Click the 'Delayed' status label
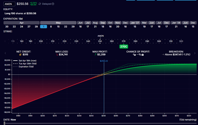Screen dimensions: 198x125 pyautogui.click(x=47, y=4)
